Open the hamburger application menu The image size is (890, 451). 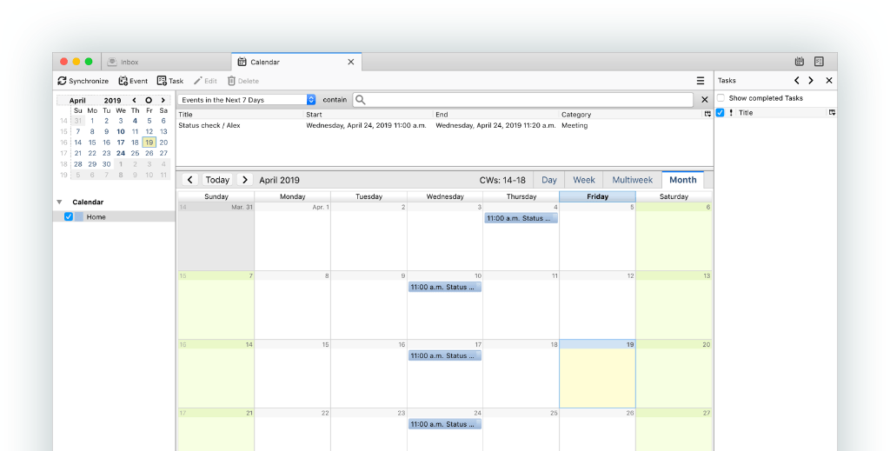click(x=701, y=81)
